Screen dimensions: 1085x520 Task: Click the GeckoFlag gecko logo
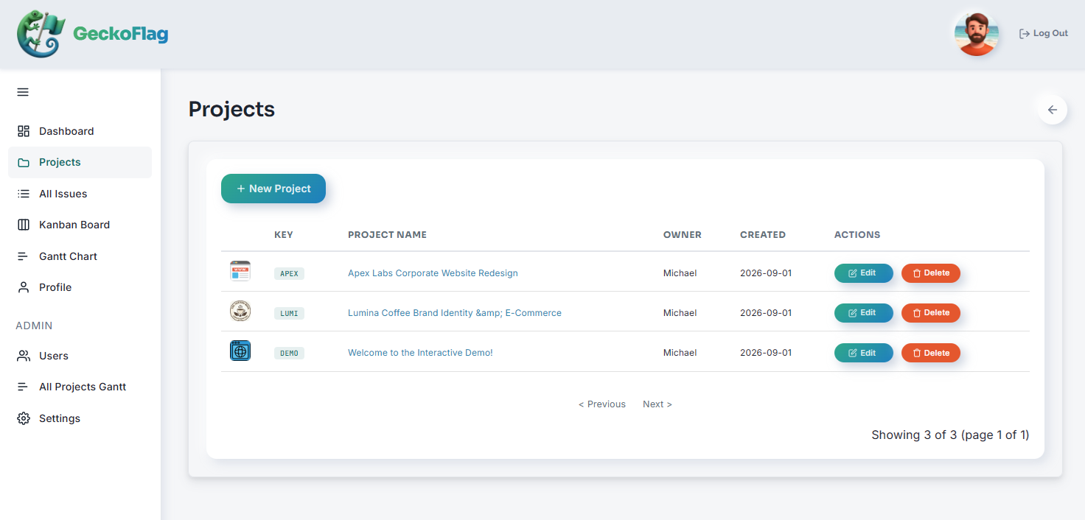41,34
